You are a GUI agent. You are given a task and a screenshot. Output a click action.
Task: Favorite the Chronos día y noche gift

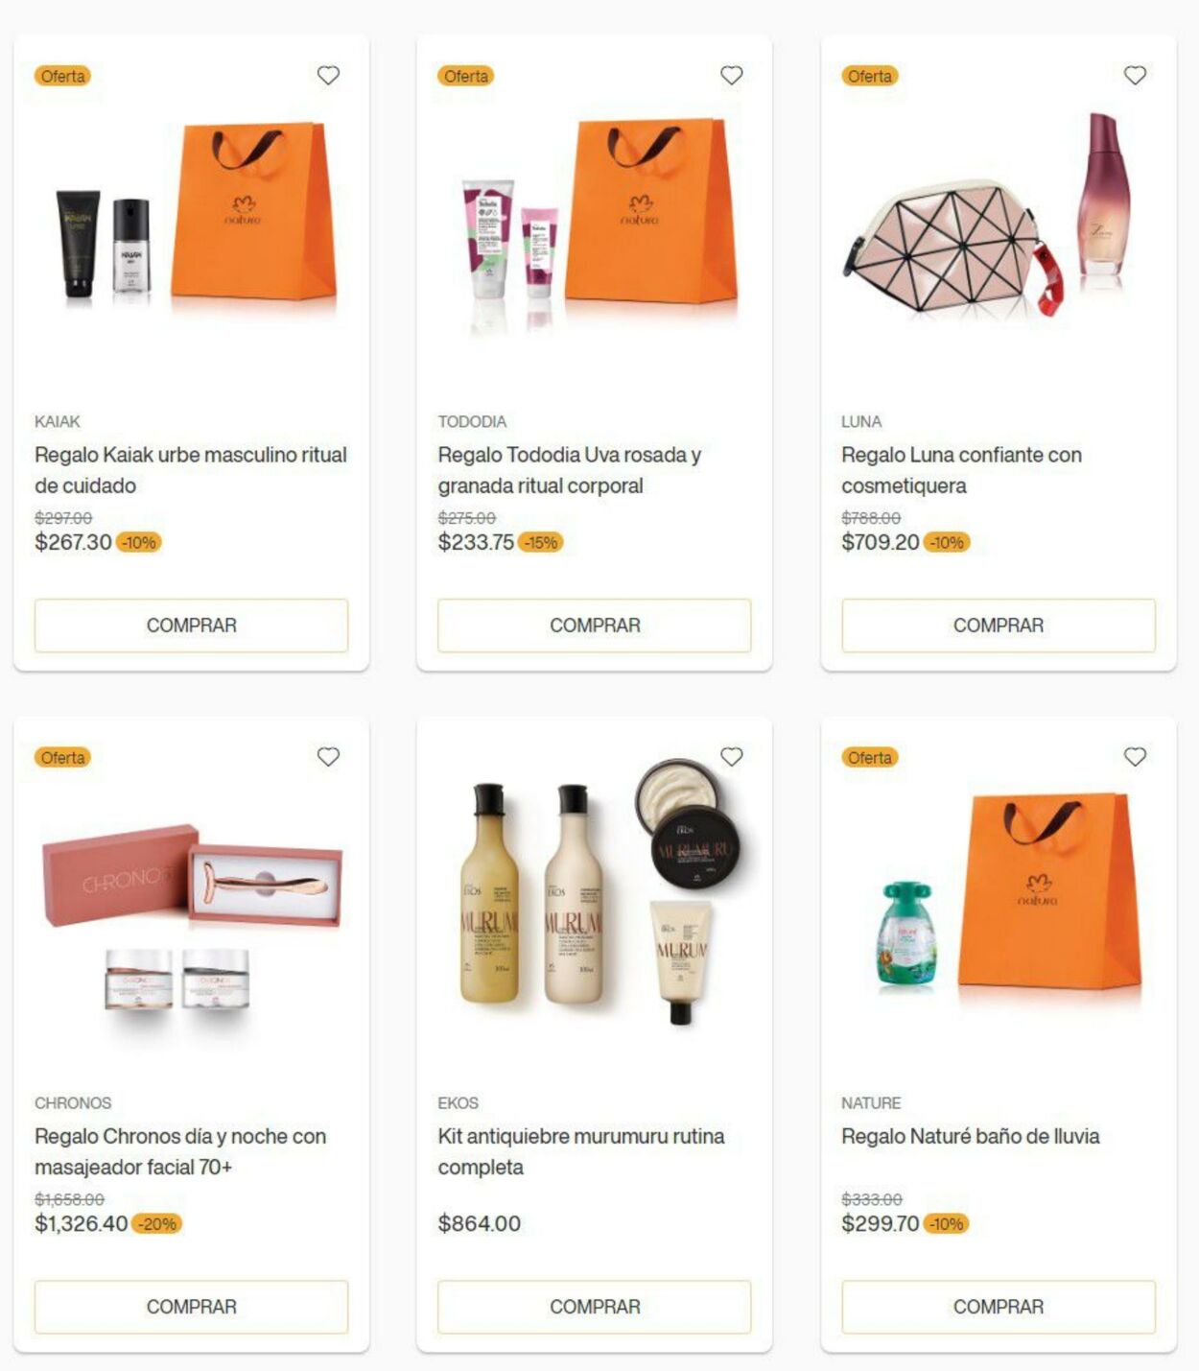[x=328, y=756]
